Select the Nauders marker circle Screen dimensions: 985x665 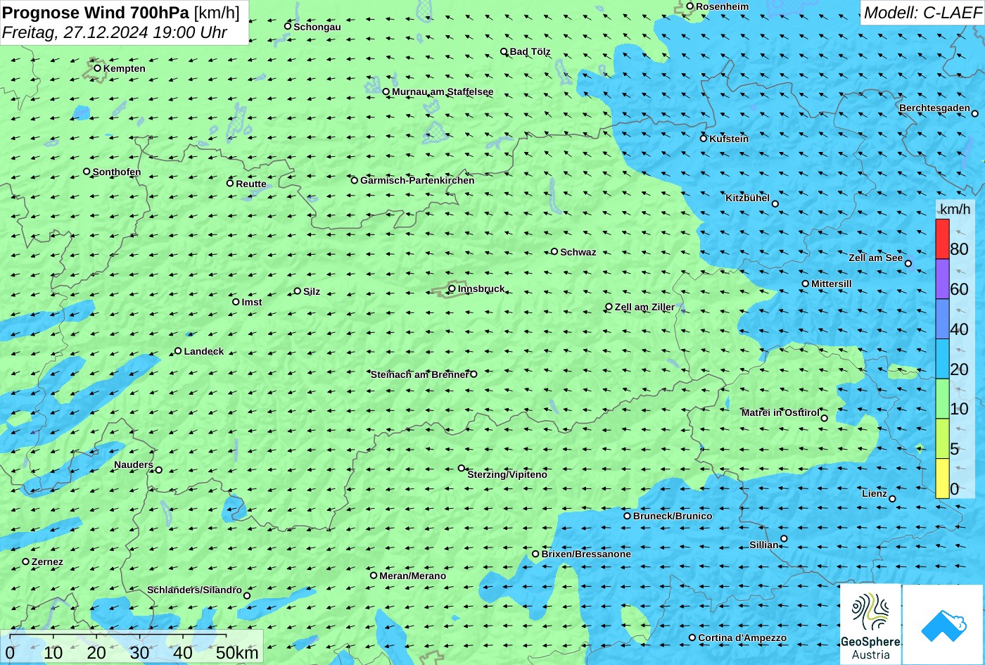click(159, 470)
